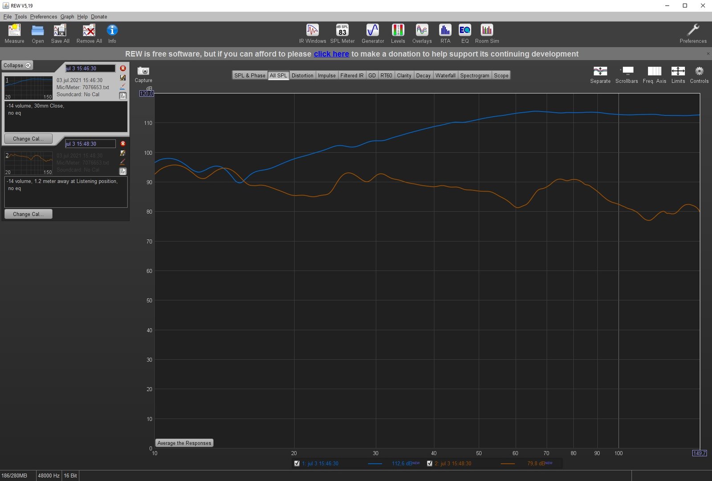Screen dimensions: 712x481
Task: Click the first measurement name field
Action: pos(90,69)
